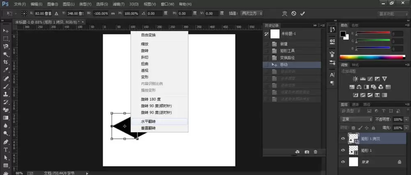Click the color spectrum ramp

click(x=372, y=57)
